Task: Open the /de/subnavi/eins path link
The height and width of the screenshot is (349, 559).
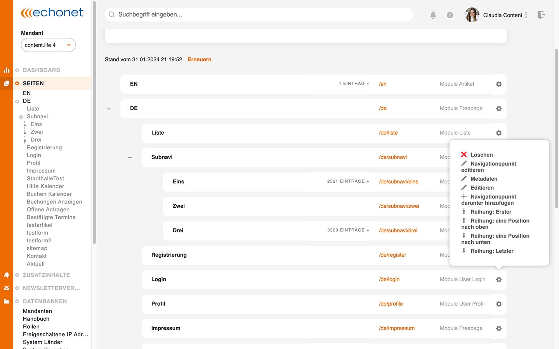Action: point(399,181)
